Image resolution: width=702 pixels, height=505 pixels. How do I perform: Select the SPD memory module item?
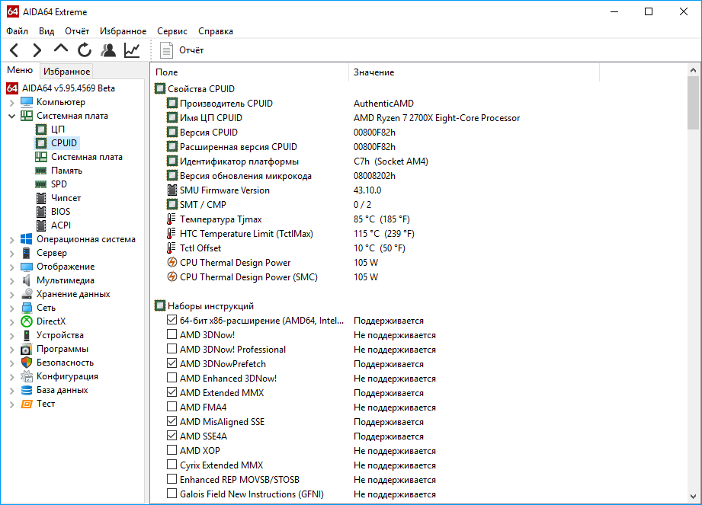58,184
